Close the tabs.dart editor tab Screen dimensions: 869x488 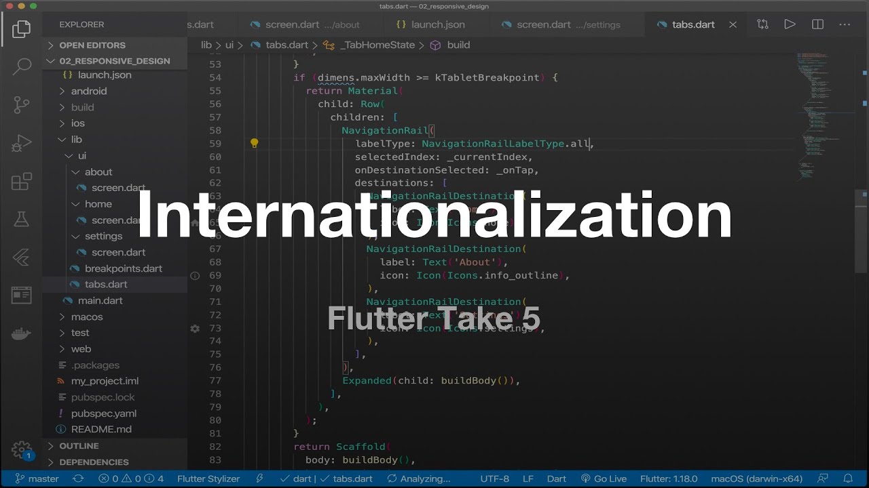pyautogui.click(x=733, y=24)
